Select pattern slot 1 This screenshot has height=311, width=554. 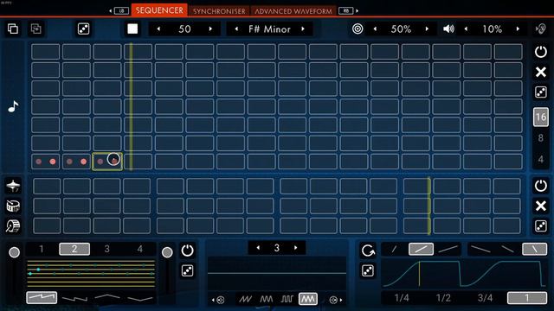coord(42,249)
